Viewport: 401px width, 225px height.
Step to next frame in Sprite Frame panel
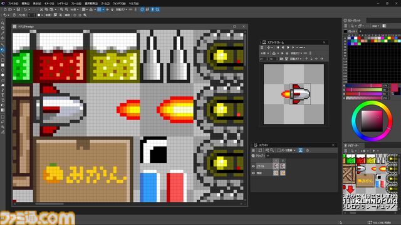pos(288,47)
